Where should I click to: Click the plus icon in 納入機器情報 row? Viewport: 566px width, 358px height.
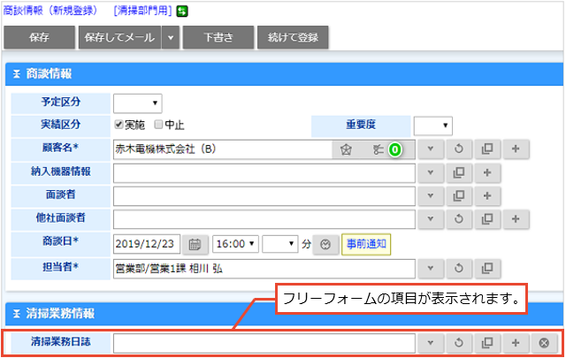tap(487, 172)
